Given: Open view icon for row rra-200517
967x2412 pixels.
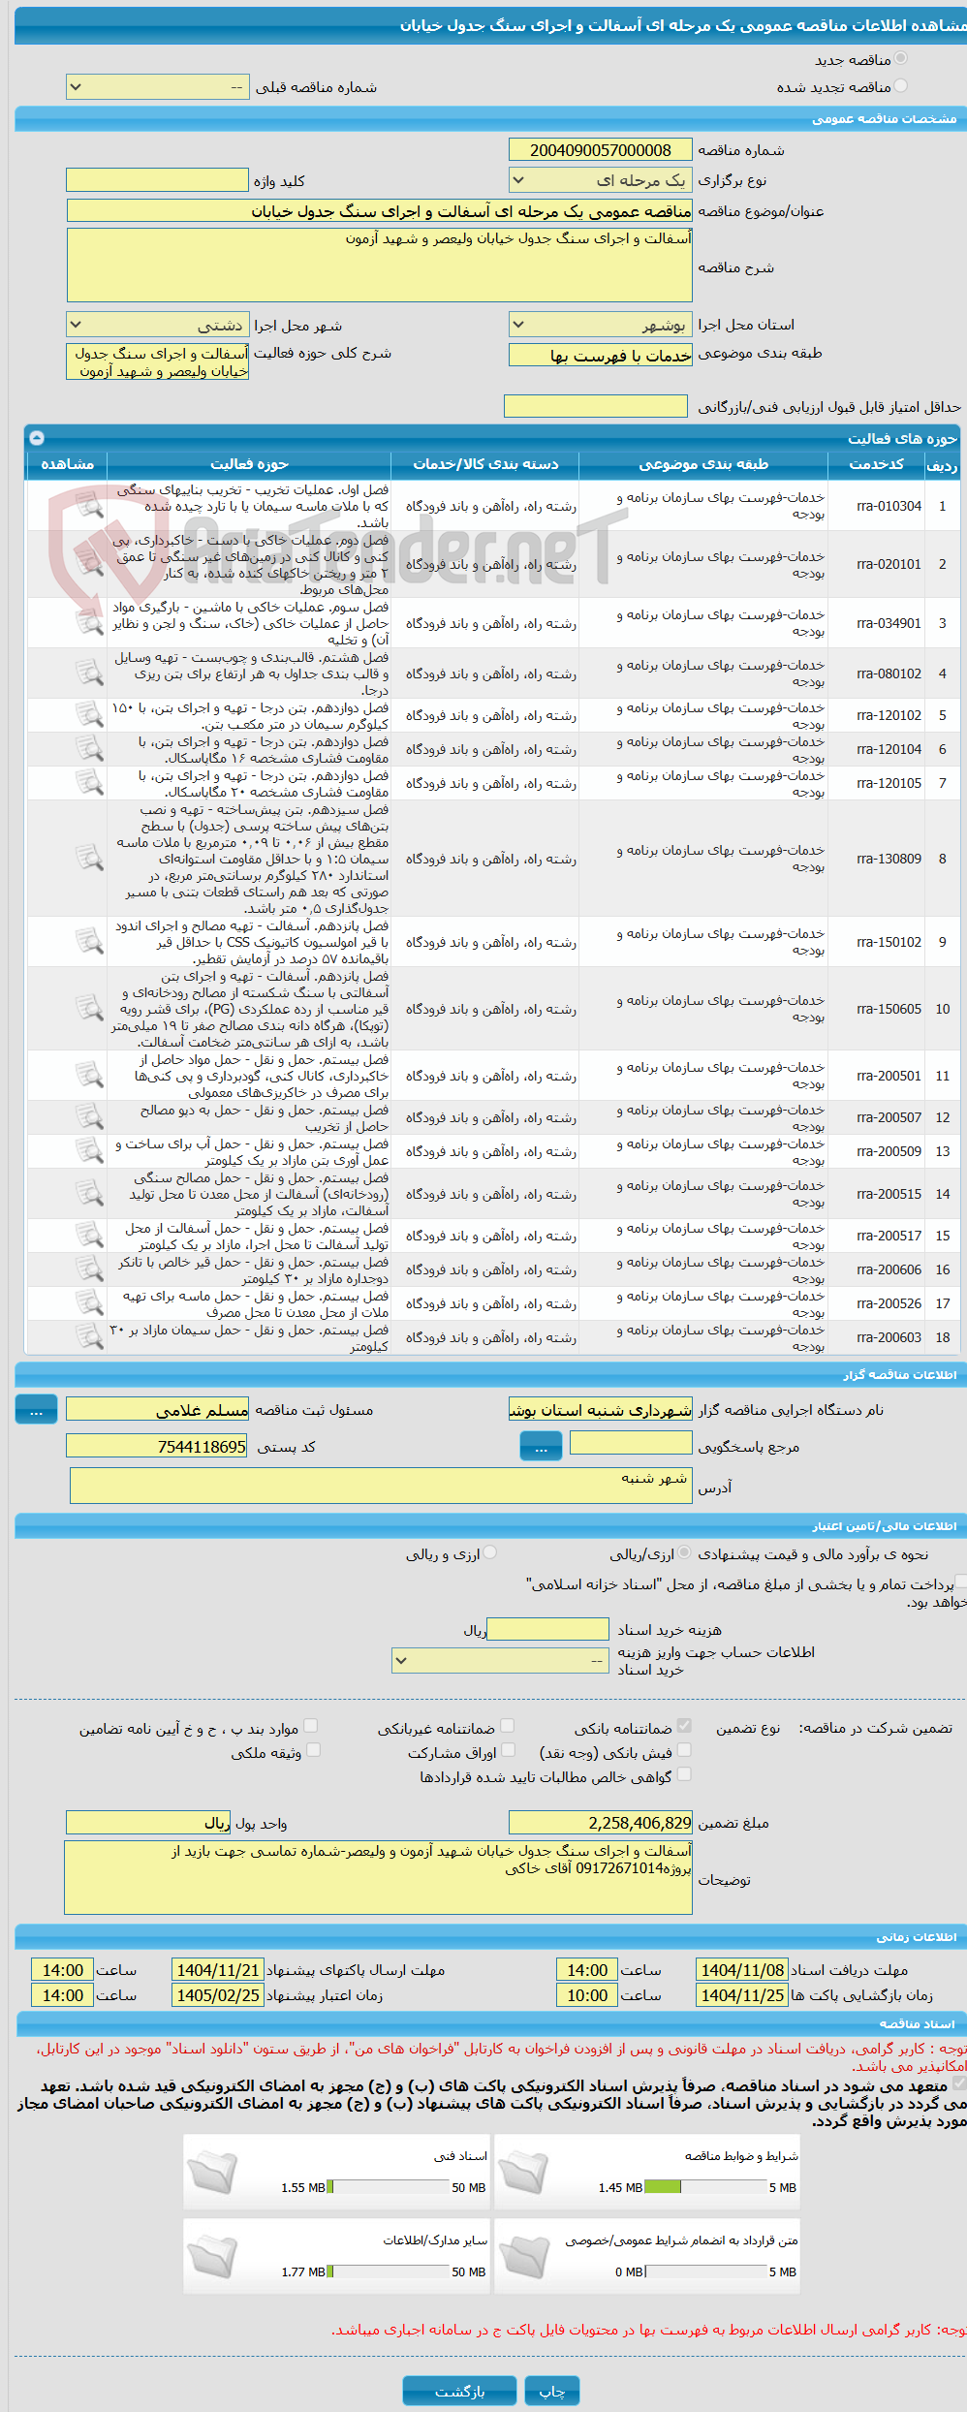Looking at the screenshot, I should tap(90, 1236).
